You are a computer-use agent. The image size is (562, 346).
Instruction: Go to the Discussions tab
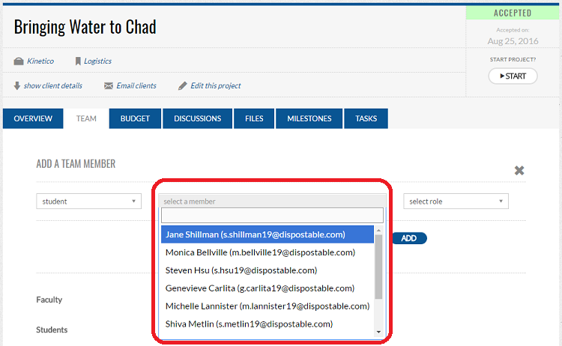click(198, 118)
